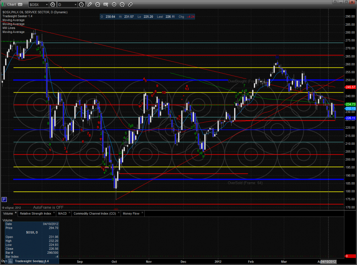Switch to Relative Strength Index tab

click(35, 214)
